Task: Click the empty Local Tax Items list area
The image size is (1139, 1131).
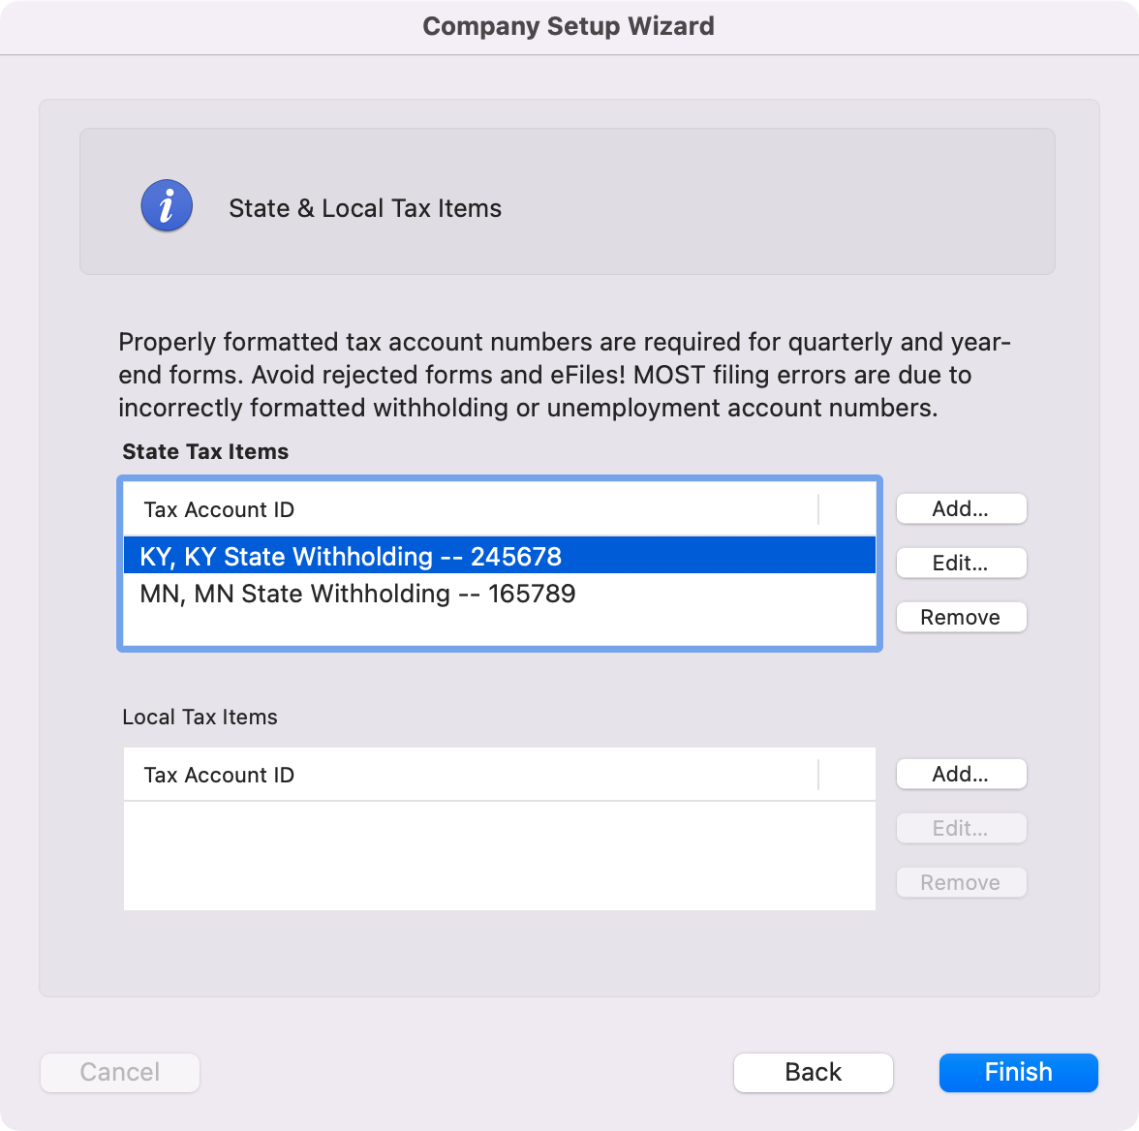Action: coord(499,856)
